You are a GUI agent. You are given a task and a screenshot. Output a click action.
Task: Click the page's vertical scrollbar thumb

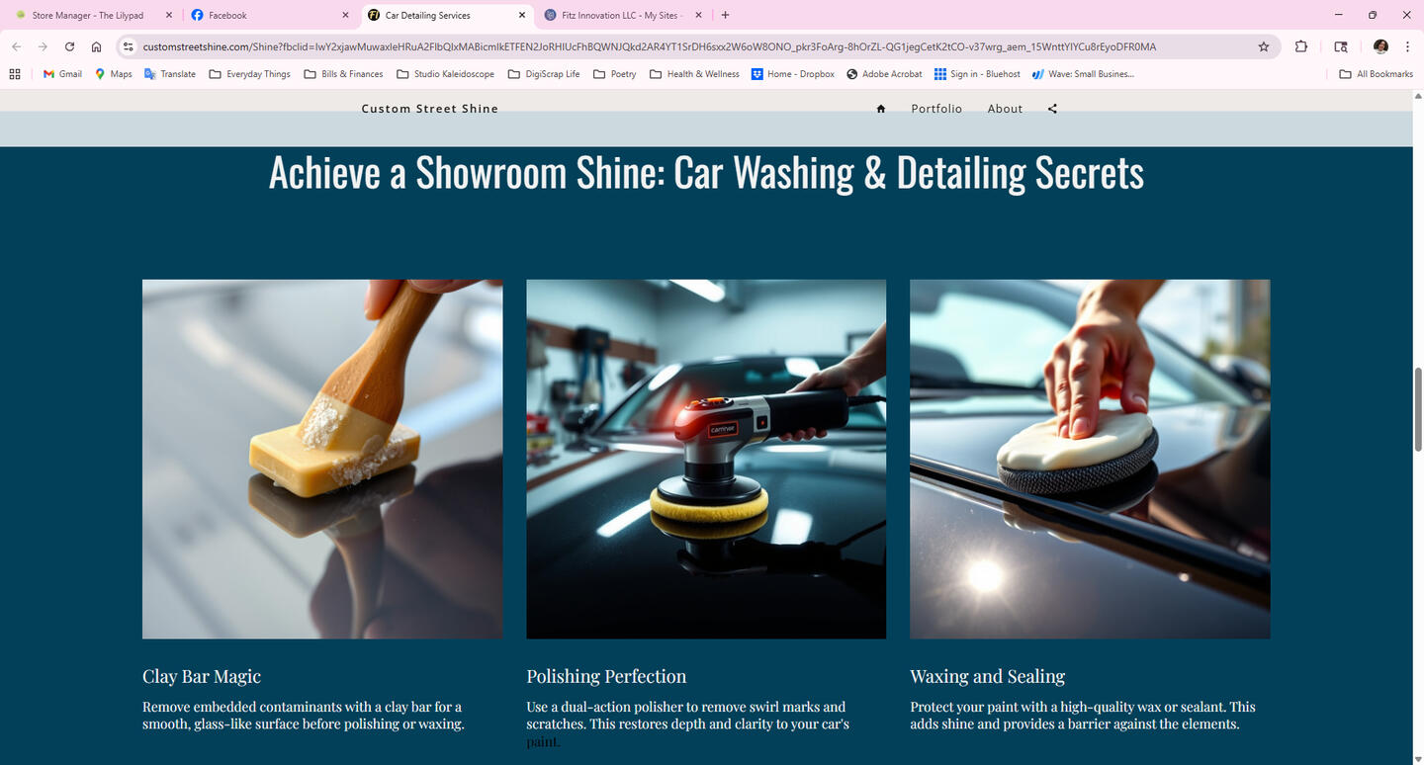click(1417, 408)
